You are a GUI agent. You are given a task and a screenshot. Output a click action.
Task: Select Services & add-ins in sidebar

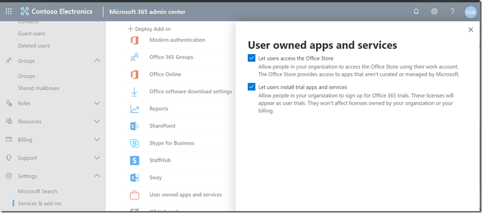tap(40, 204)
